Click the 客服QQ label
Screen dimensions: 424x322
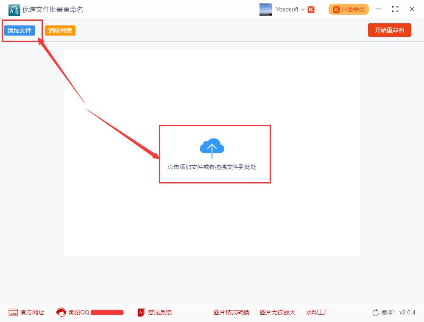(79, 313)
